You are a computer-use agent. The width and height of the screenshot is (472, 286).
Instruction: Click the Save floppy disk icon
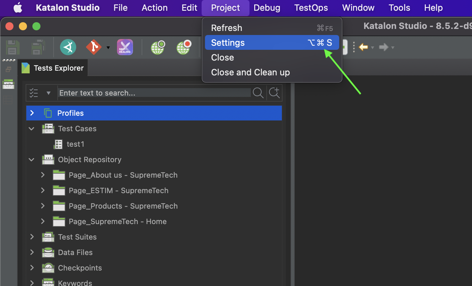point(12,47)
